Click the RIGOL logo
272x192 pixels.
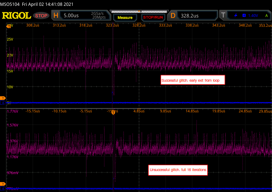(16, 16)
